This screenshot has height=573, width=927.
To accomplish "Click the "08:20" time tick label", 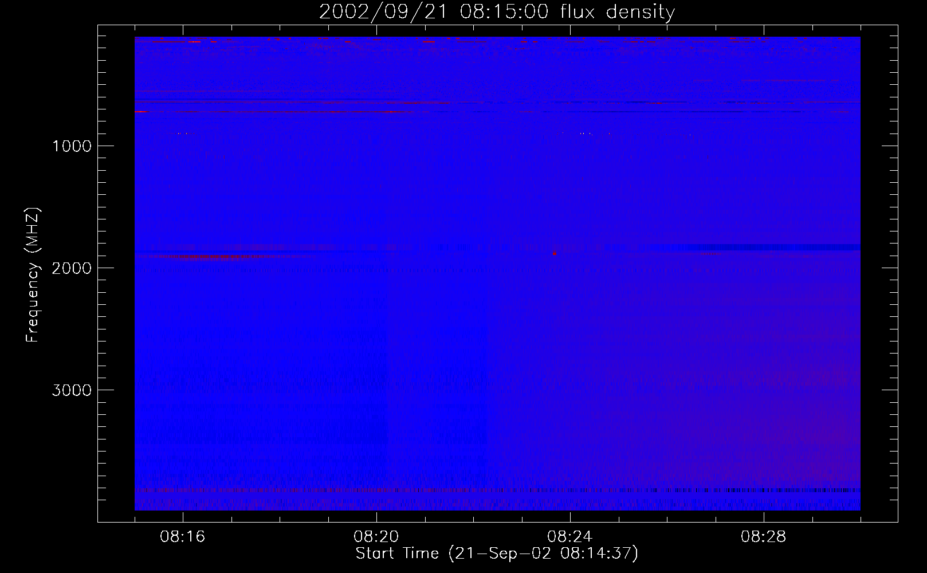I will coord(376,537).
